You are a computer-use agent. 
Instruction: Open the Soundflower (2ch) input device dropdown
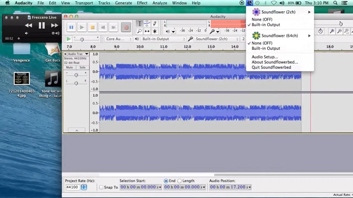[216, 39]
